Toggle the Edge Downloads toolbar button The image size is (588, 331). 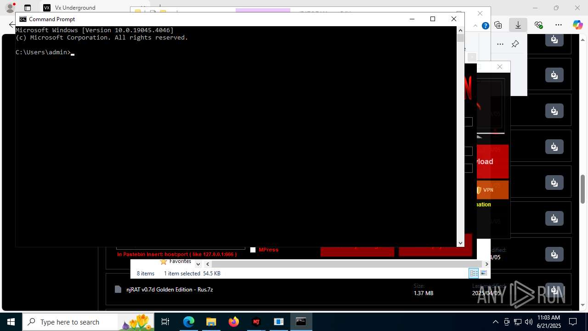(x=518, y=25)
